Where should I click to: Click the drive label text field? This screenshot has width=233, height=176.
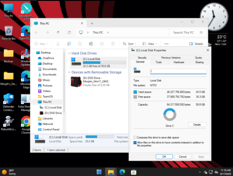pos(178,71)
